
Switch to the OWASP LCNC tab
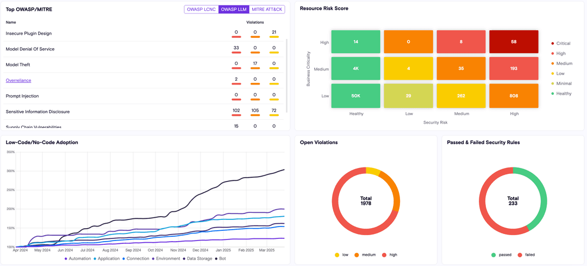pyautogui.click(x=201, y=9)
